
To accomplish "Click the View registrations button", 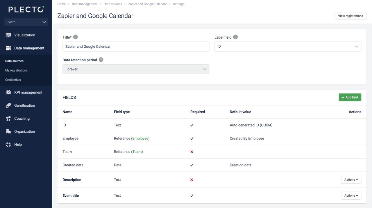I will point(350,16).
